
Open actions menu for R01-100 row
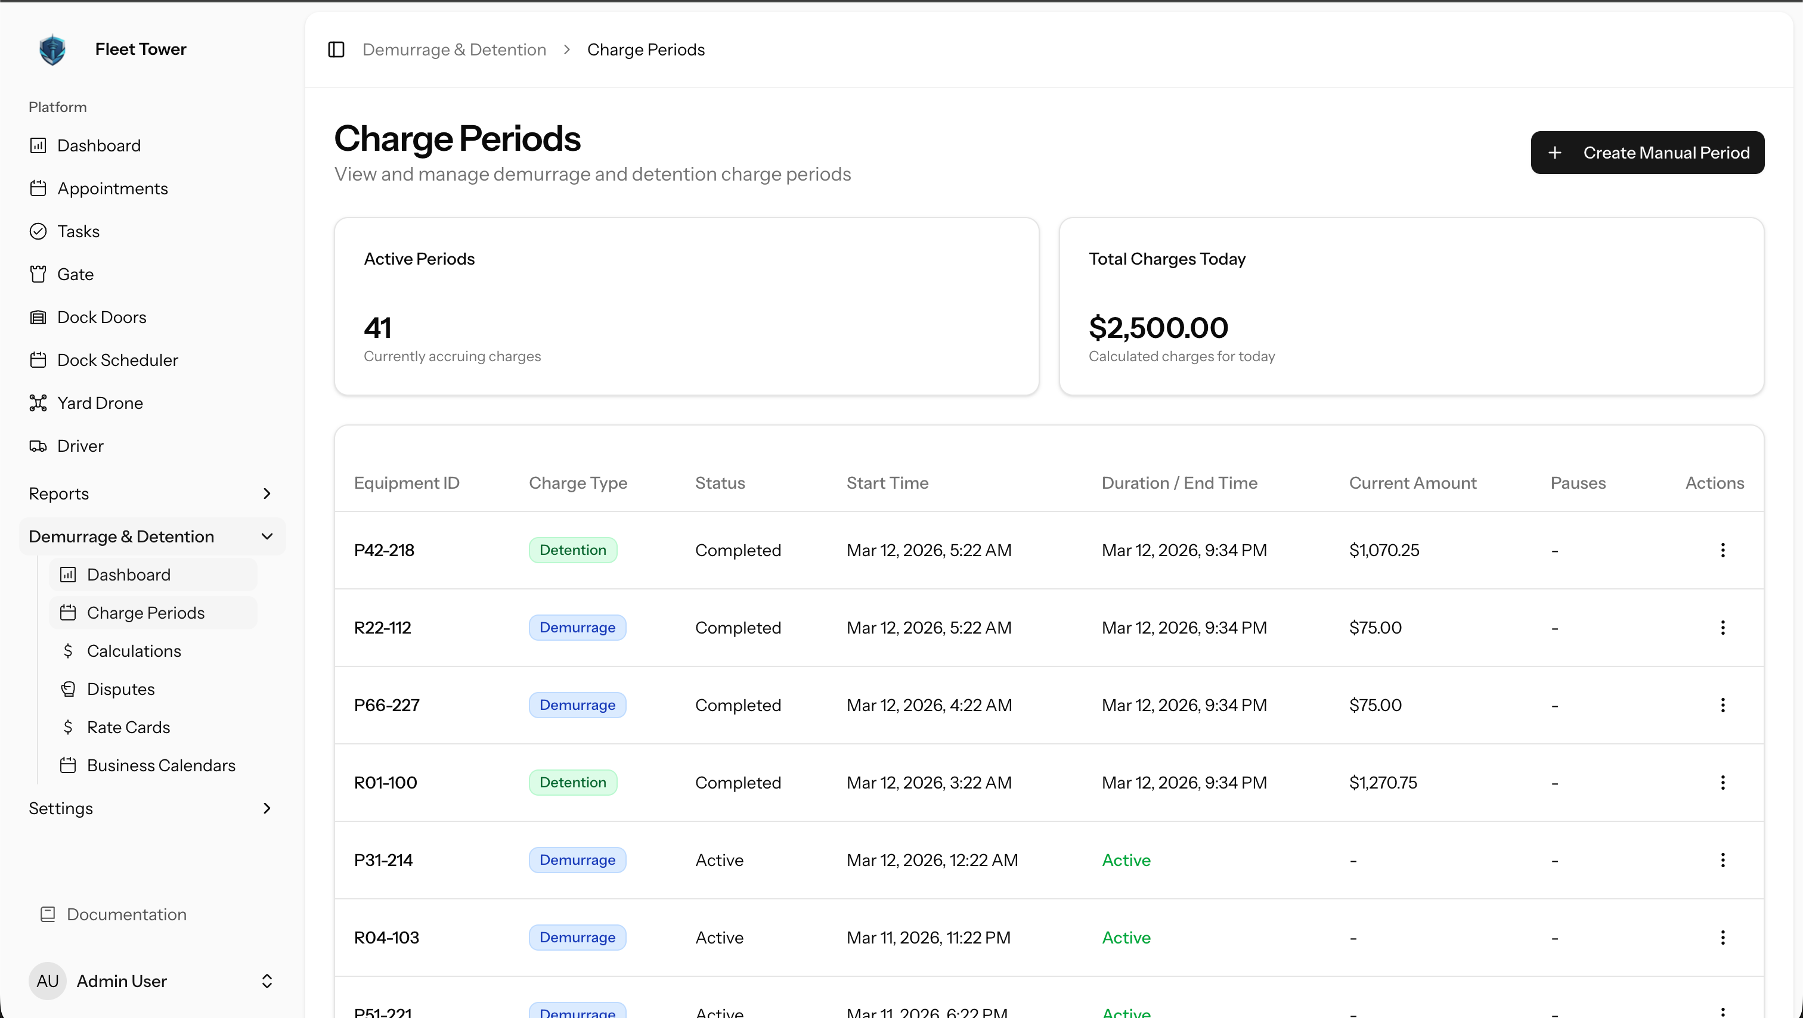(1723, 782)
